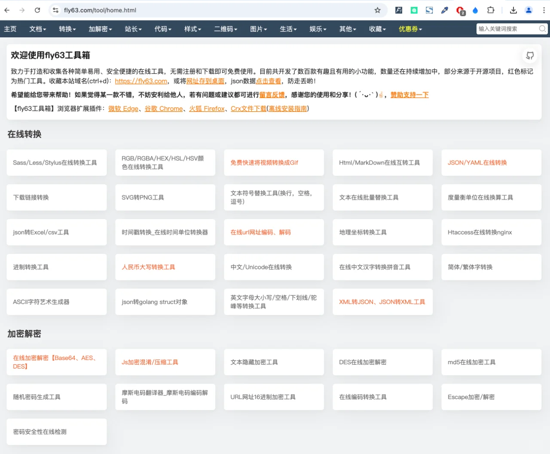Click the search magnifier in keyword box
The image size is (550, 454).
click(x=542, y=29)
